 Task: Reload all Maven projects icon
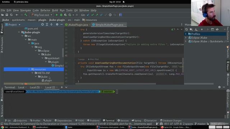(187, 29)
